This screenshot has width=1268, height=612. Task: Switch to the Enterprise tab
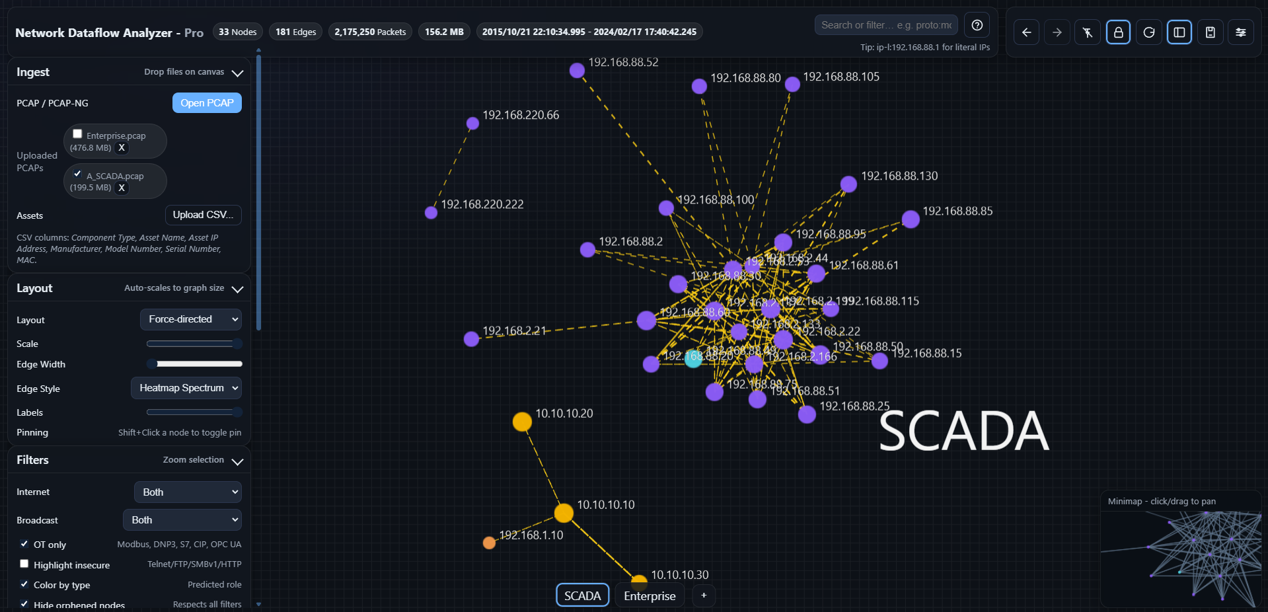pyautogui.click(x=649, y=596)
